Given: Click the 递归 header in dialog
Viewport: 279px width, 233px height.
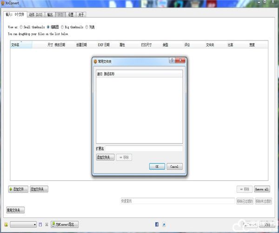Looking at the screenshot, I should point(100,74).
